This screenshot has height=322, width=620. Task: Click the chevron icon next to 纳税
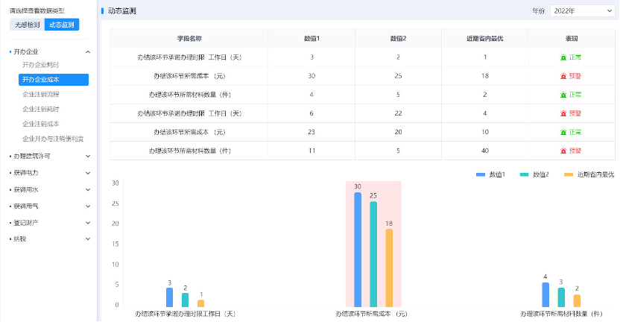tap(88, 239)
